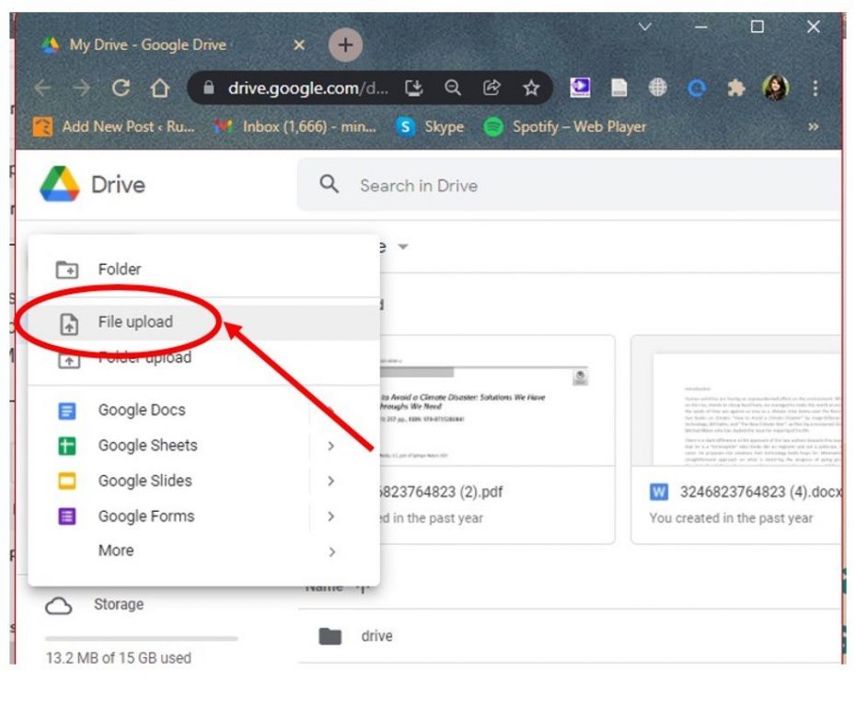Screen dimensions: 856x707
Task: Share this page from address bar
Action: coord(492,87)
